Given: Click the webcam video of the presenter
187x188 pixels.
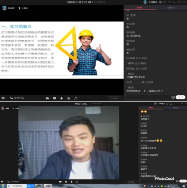Looking at the screenshot, I should pyautogui.click(x=69, y=143).
